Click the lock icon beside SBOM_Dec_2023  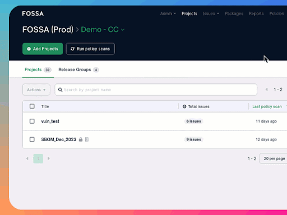(x=81, y=139)
